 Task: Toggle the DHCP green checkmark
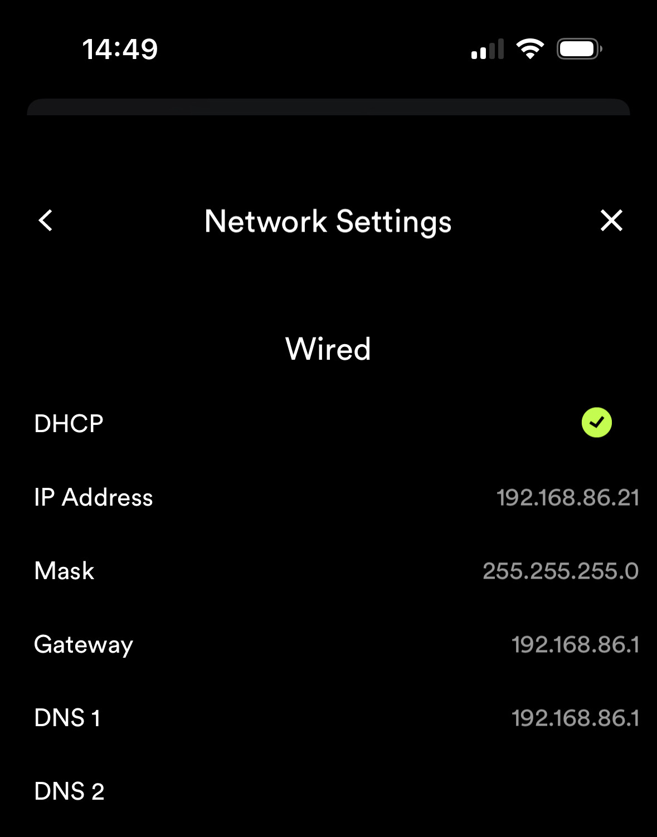596,423
